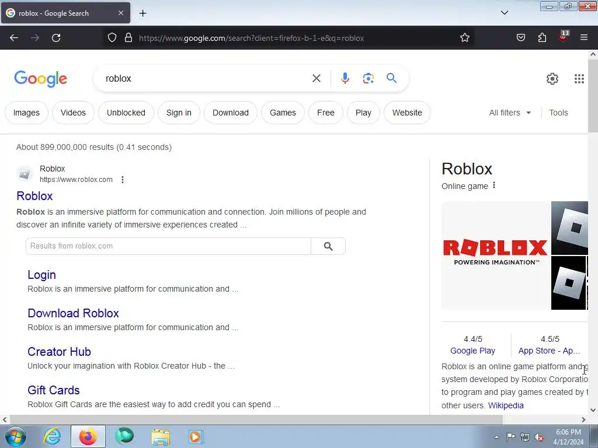Apply the Games search chip
Screen dimensions: 598x448
pyautogui.click(x=283, y=113)
